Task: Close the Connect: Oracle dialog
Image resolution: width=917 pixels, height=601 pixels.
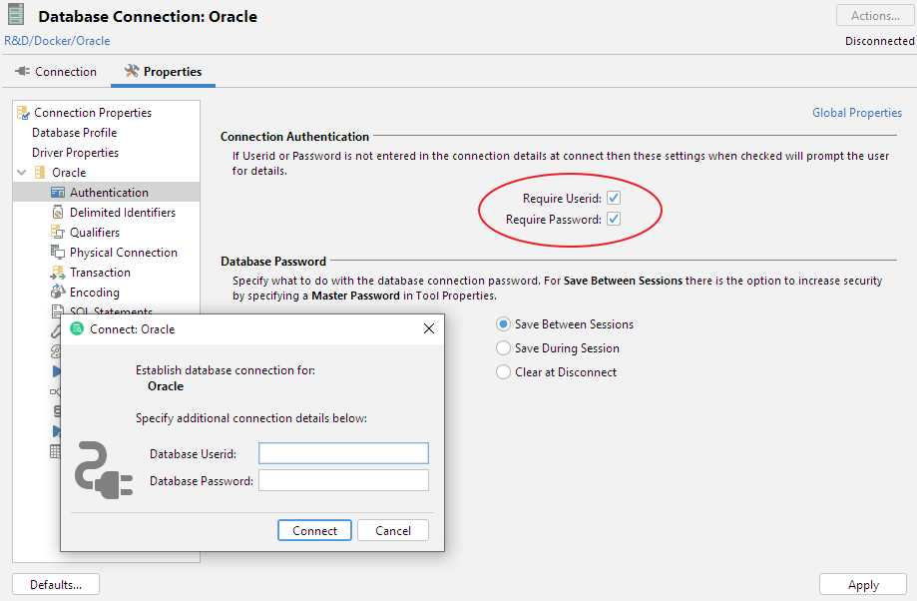Action: [429, 328]
